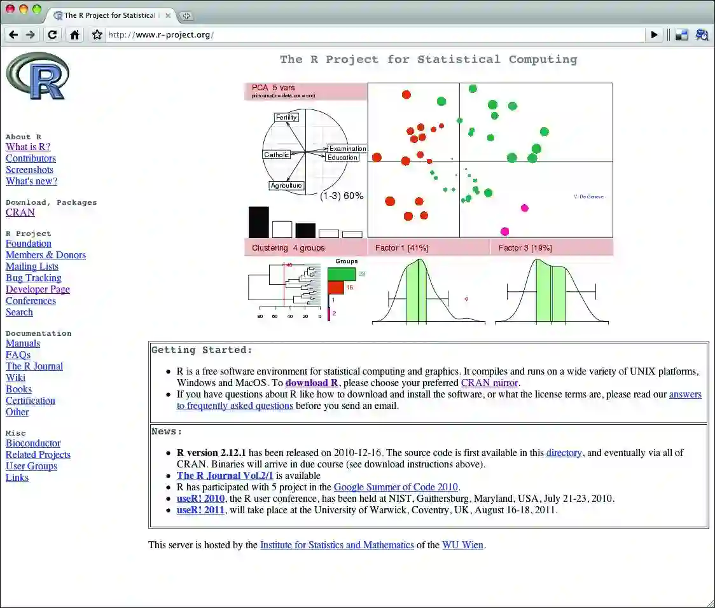Click the download R link
Image resolution: width=715 pixels, height=608 pixels.
312,383
